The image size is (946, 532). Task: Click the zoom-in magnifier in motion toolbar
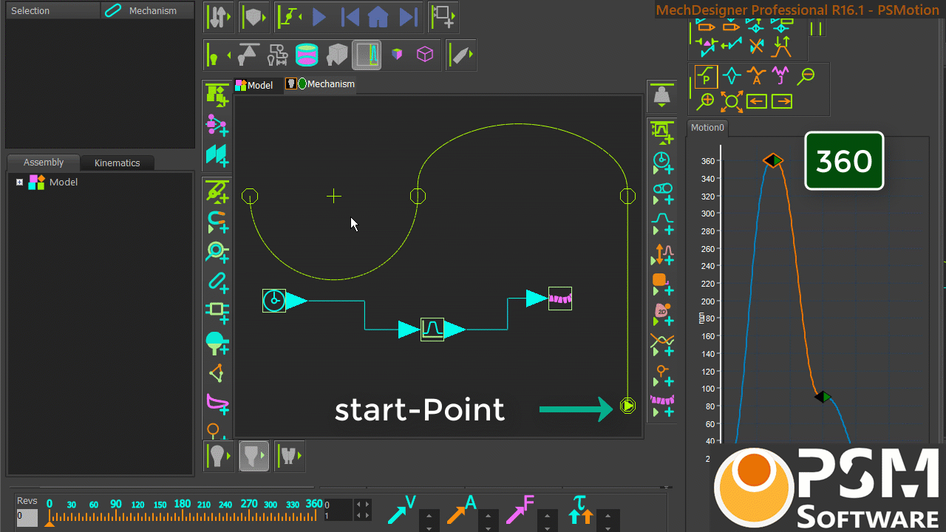[x=707, y=100]
